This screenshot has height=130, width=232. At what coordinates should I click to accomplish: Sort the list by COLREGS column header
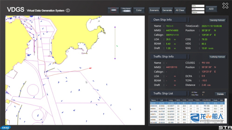coord(206,100)
